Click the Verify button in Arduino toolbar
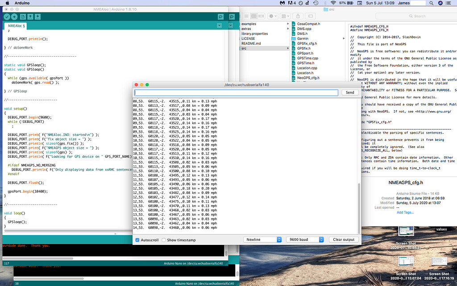The width and height of the screenshot is (457, 286). point(6,17)
